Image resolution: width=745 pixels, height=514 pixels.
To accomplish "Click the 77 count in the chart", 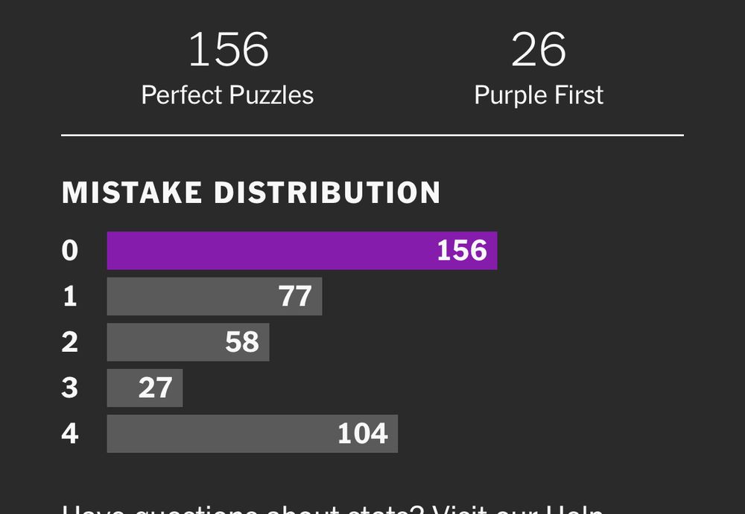I will tap(295, 296).
